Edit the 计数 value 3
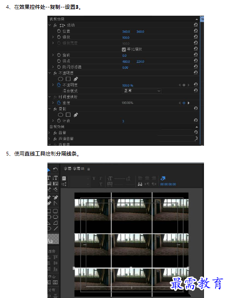 click(x=123, y=121)
